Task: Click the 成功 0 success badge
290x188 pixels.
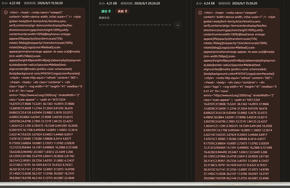Action: [x=106, y=11]
